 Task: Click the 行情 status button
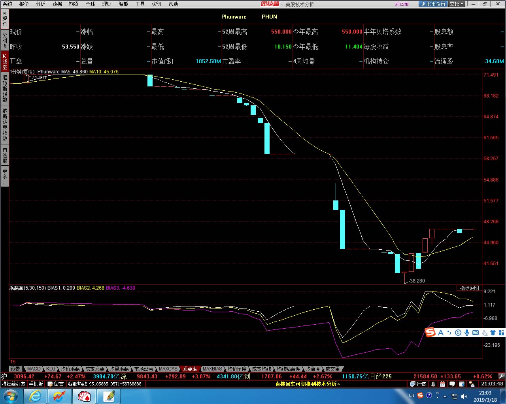pyautogui.click(x=418, y=384)
